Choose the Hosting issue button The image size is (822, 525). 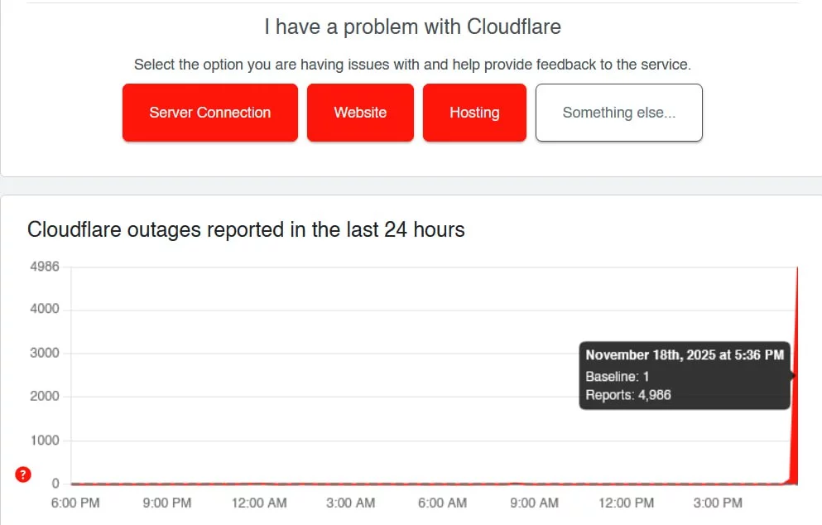click(x=474, y=113)
